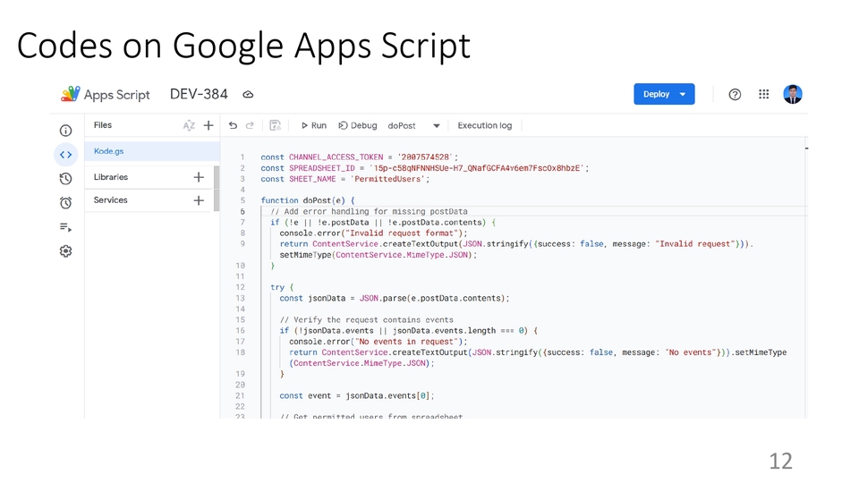Select the Editor code icon in sidebar
This screenshot has height=483, width=859.
tap(65, 155)
